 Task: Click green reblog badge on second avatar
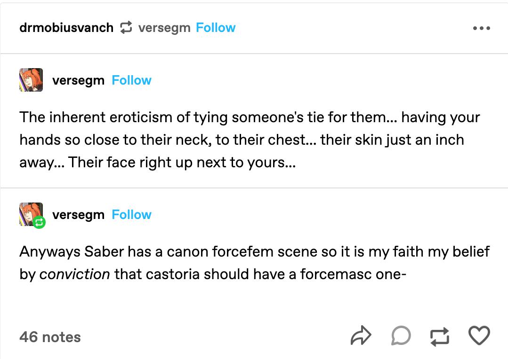click(39, 223)
